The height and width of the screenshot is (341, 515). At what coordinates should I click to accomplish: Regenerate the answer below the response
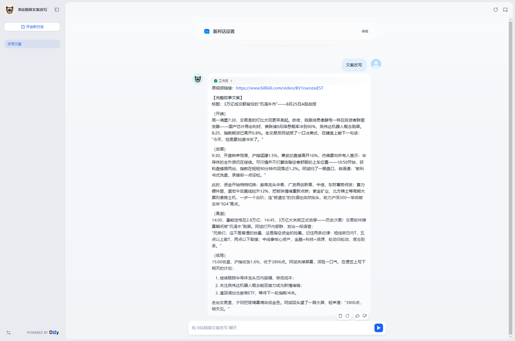tap(347, 316)
